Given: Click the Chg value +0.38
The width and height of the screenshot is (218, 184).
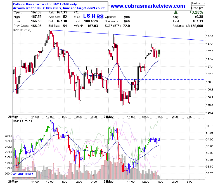Looking at the screenshot, I should point(199,17).
